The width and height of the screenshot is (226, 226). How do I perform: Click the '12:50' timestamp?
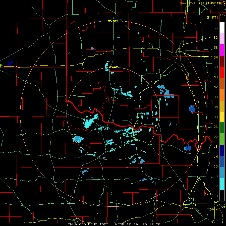click(155, 224)
